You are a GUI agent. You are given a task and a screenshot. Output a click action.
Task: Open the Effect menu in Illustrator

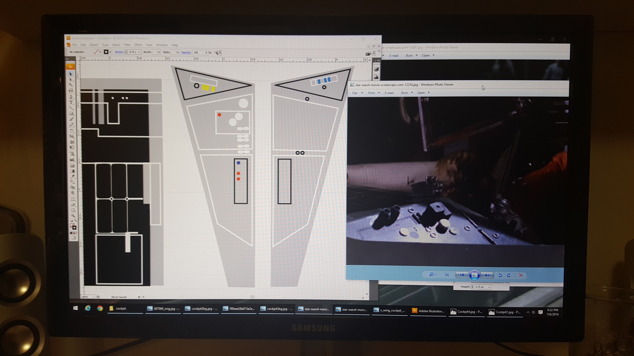tap(138, 45)
